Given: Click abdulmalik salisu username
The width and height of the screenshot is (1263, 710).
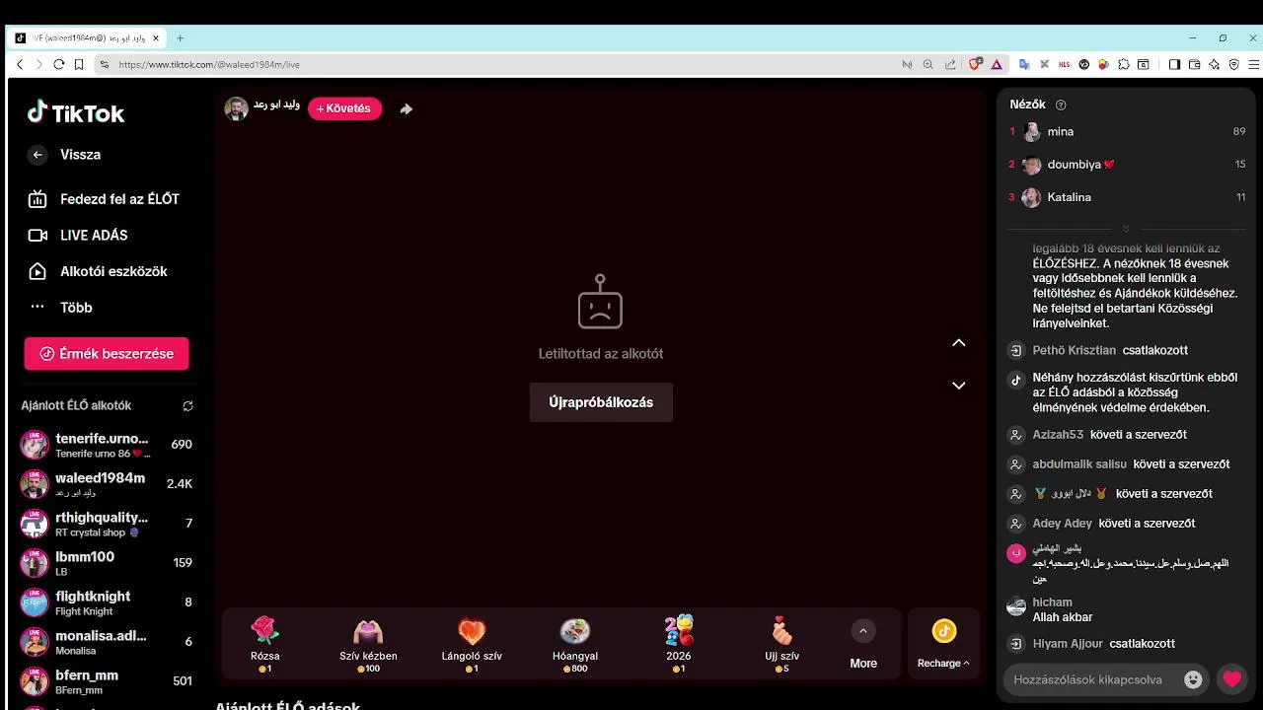Looking at the screenshot, I should click(1079, 464).
